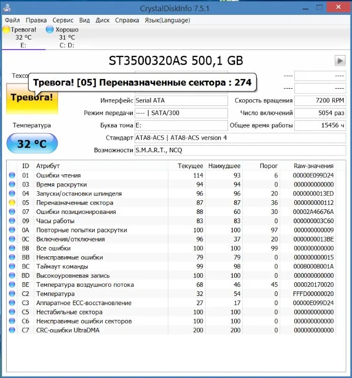Open the Вид menu

pyautogui.click(x=85, y=20)
